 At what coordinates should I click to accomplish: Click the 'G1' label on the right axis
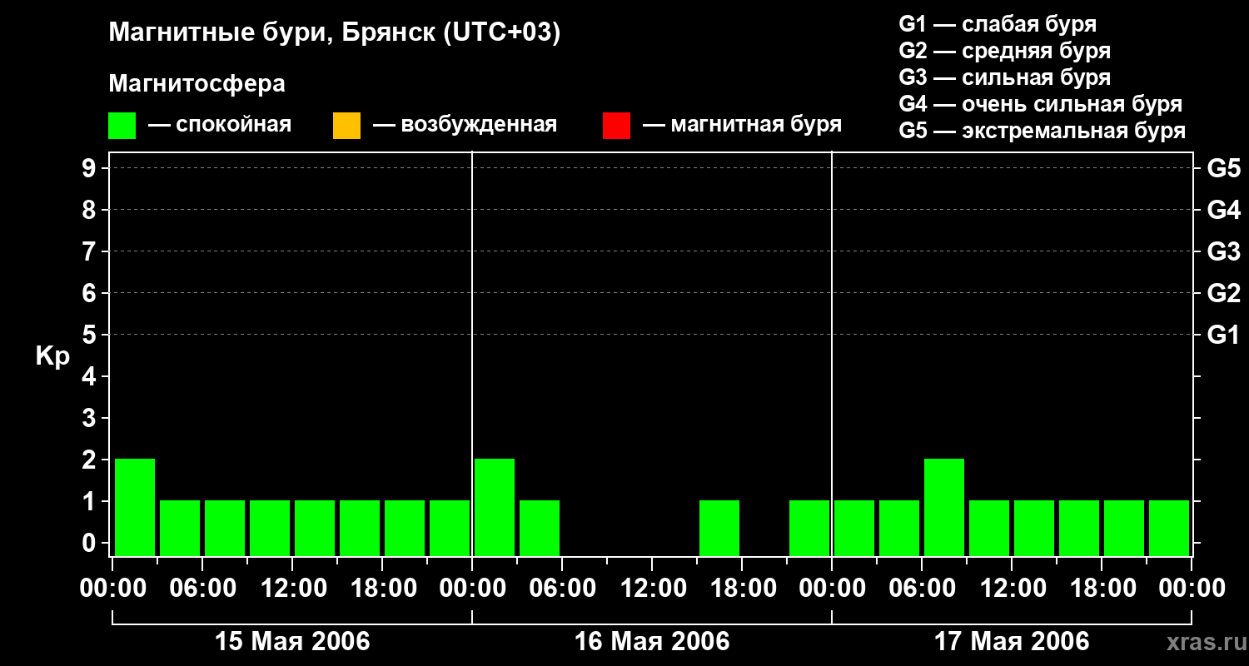1224,335
